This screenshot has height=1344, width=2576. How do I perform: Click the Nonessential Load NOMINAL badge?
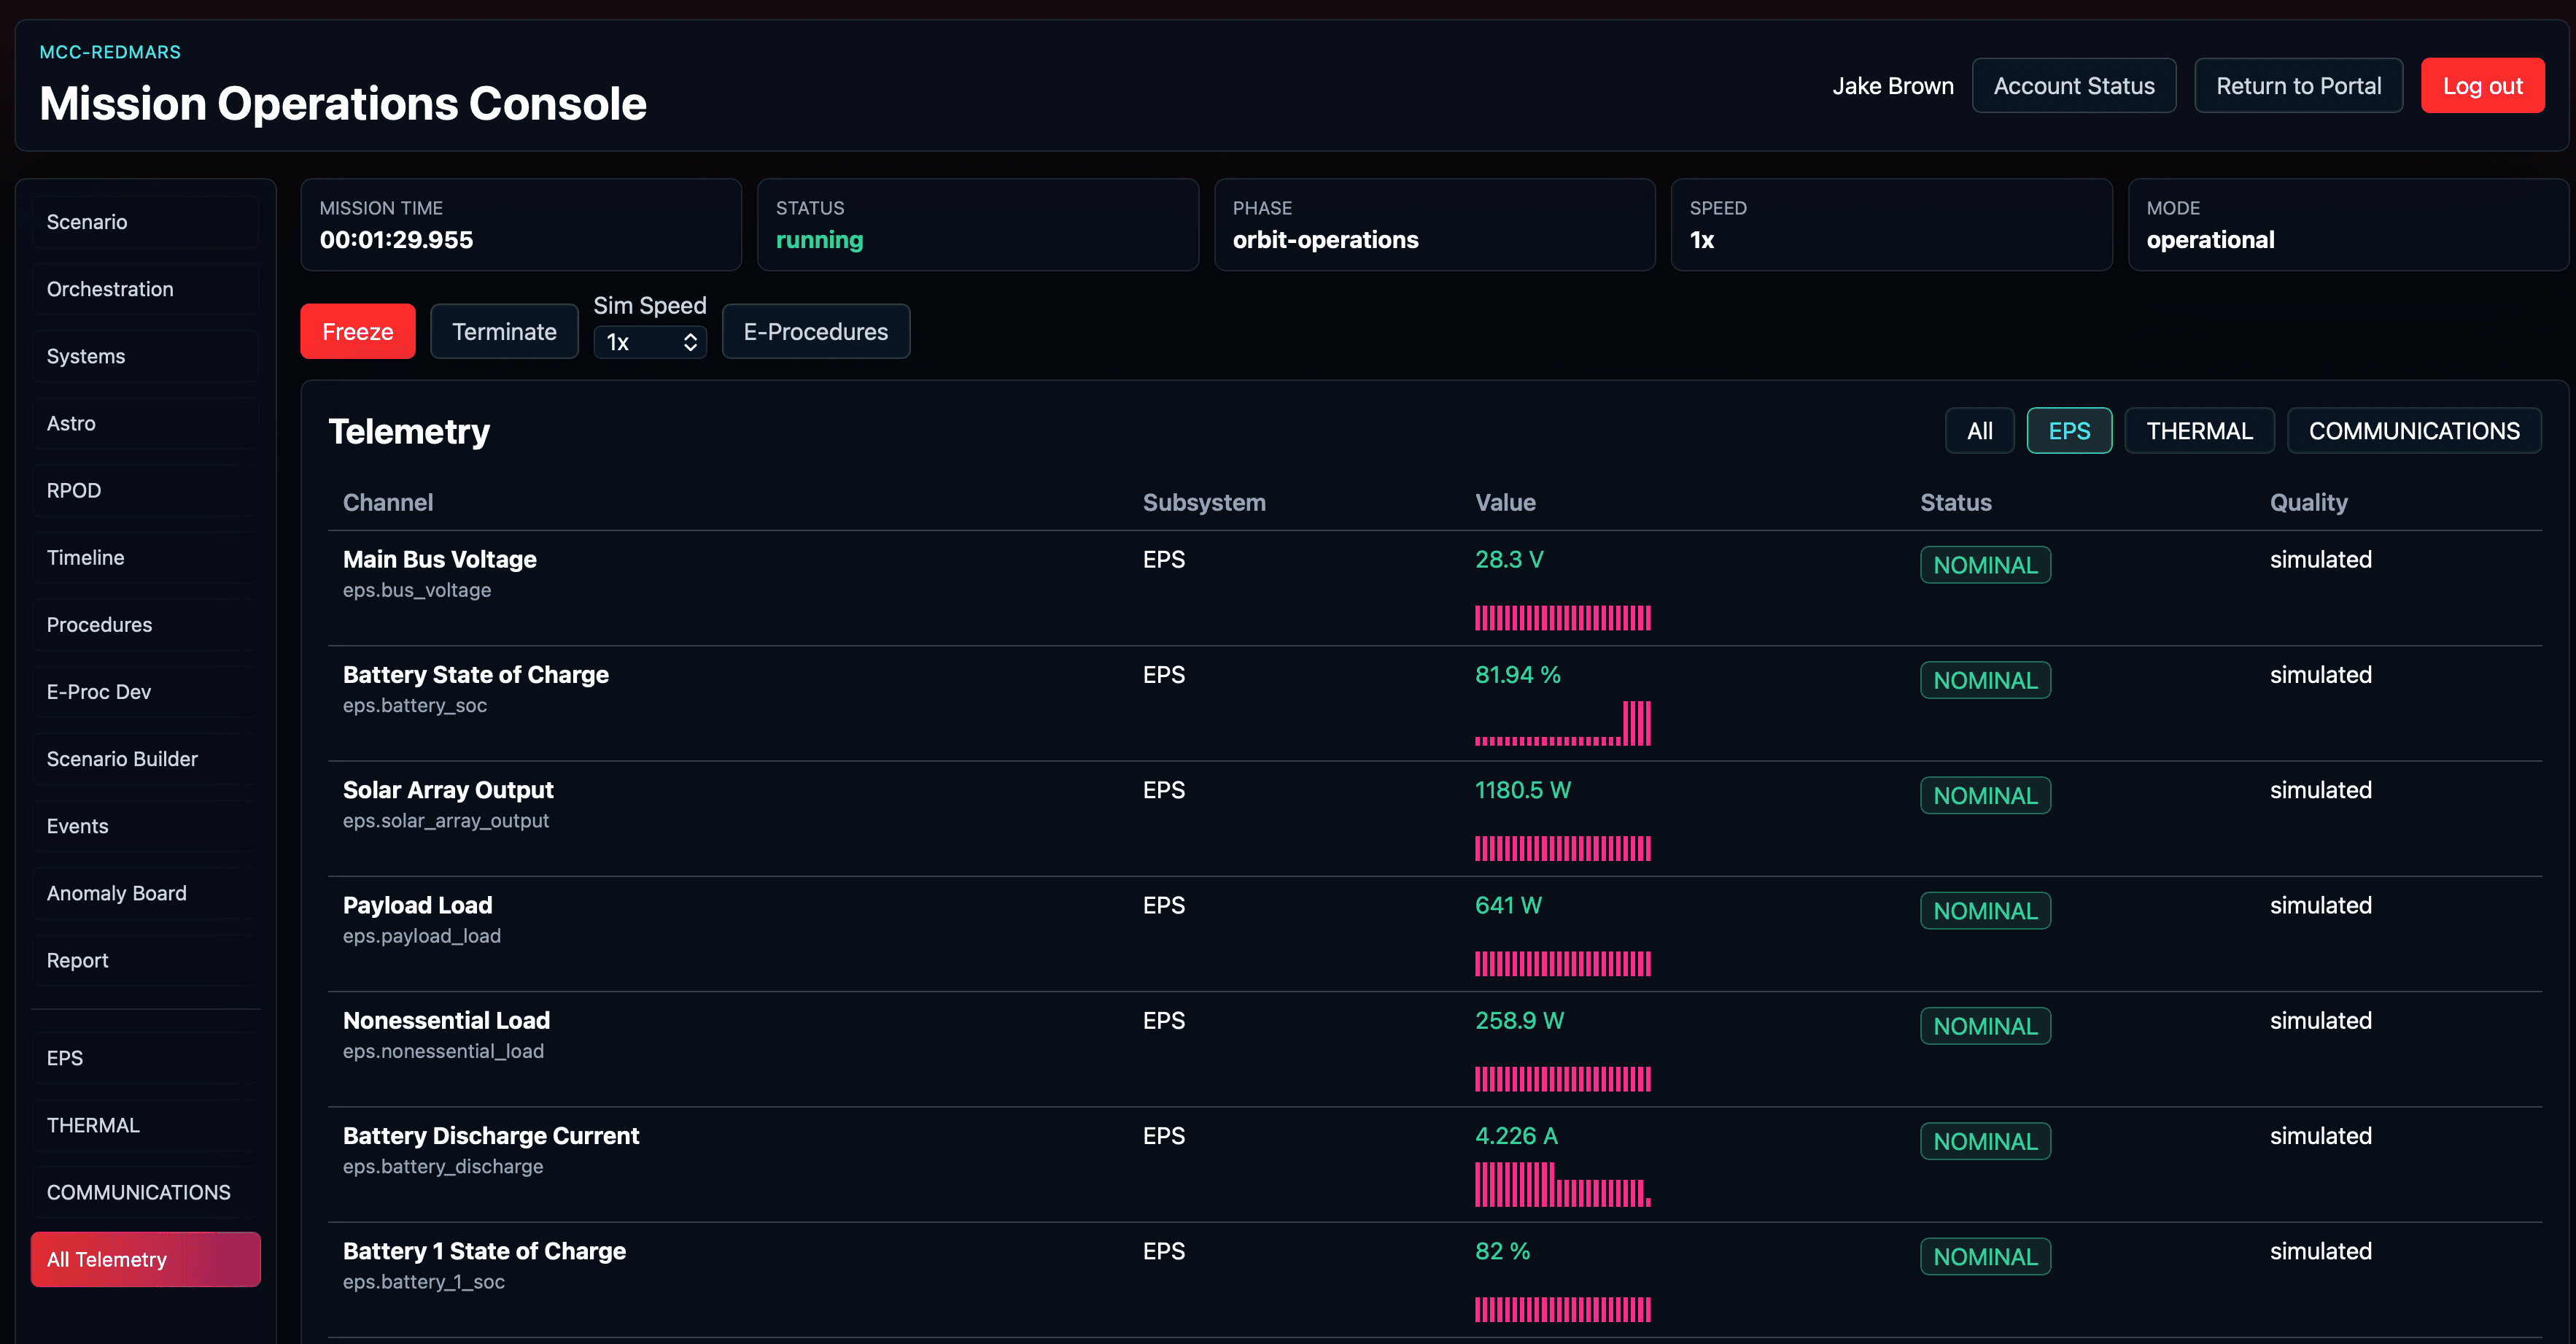point(1985,1026)
